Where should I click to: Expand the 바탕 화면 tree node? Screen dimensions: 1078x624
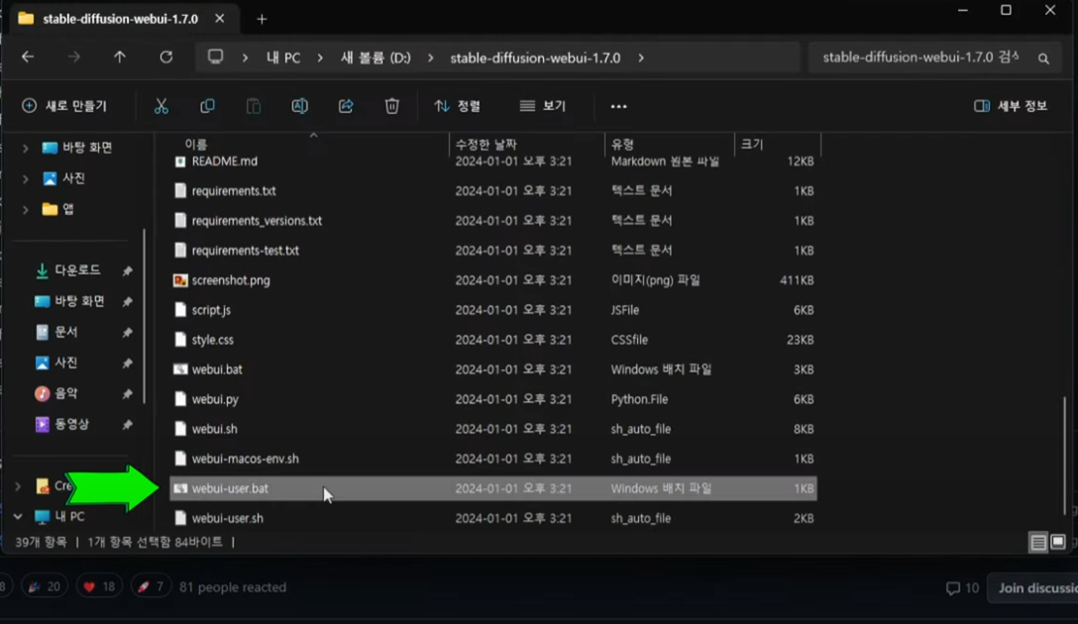tap(25, 148)
